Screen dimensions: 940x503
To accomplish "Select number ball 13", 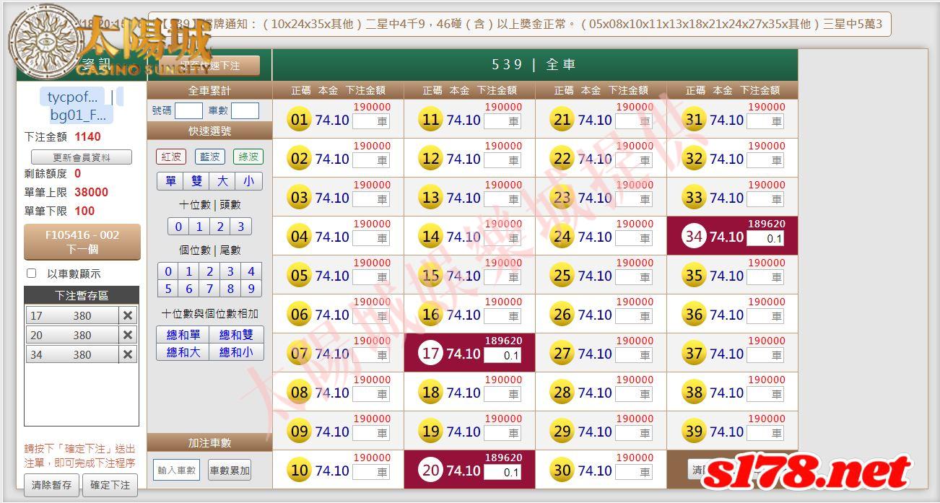I will tap(430, 198).
